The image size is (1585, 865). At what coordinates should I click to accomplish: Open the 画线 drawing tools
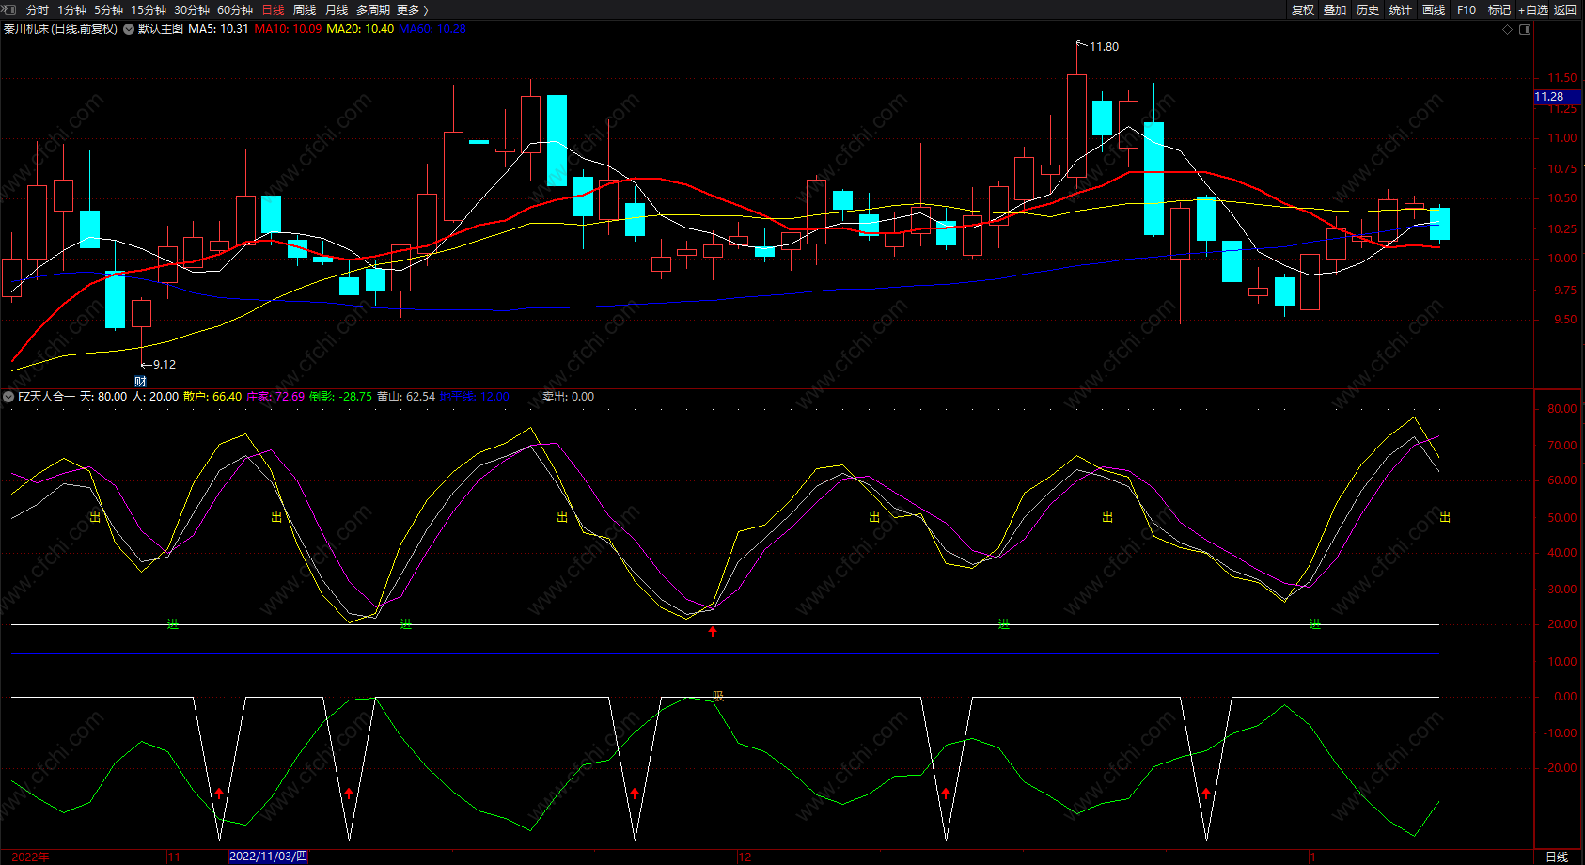(1434, 9)
